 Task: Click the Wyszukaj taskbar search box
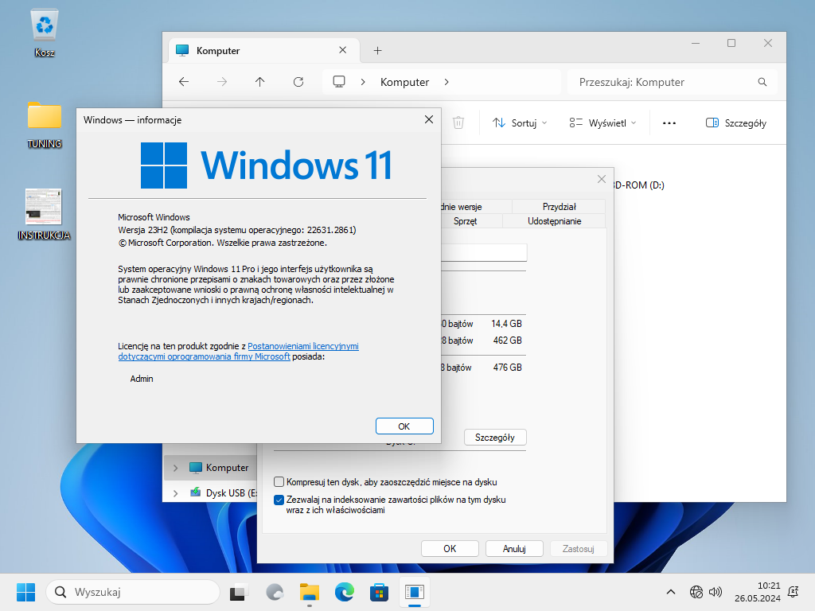point(133,592)
